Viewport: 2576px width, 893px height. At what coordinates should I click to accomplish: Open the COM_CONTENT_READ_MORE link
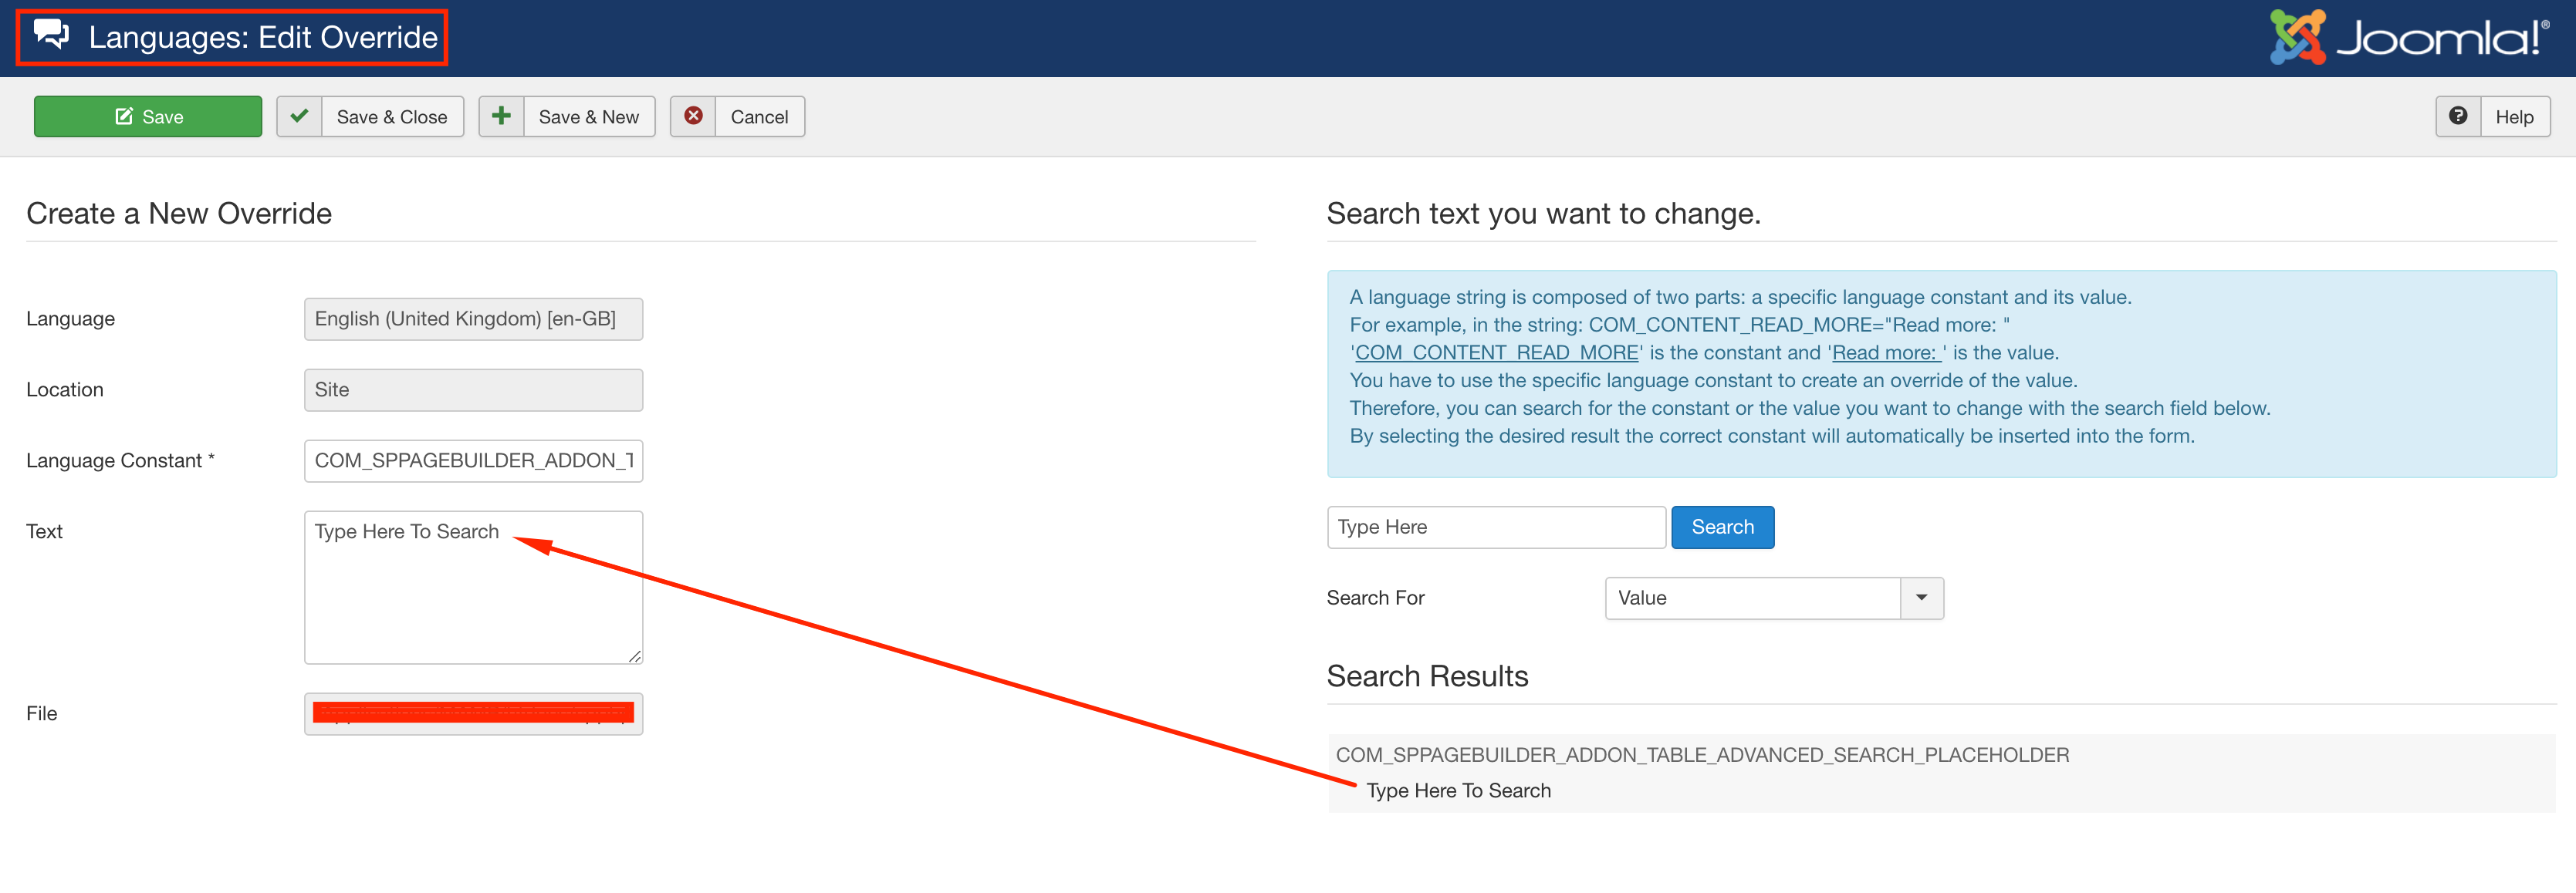pyautogui.click(x=1496, y=352)
